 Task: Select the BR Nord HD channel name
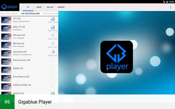tap(19, 35)
